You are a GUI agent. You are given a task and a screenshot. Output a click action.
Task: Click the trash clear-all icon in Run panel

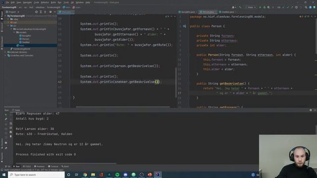11,136
